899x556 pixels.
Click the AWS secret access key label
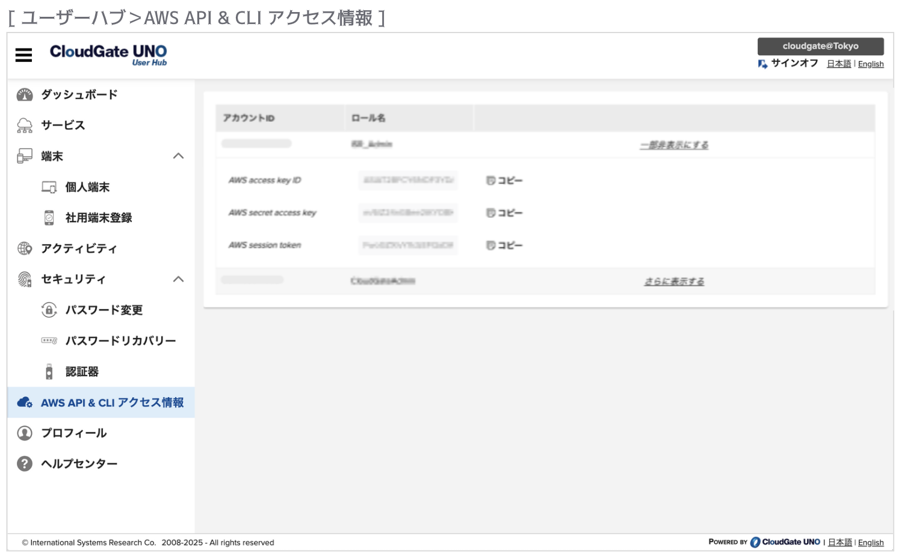[x=273, y=213]
